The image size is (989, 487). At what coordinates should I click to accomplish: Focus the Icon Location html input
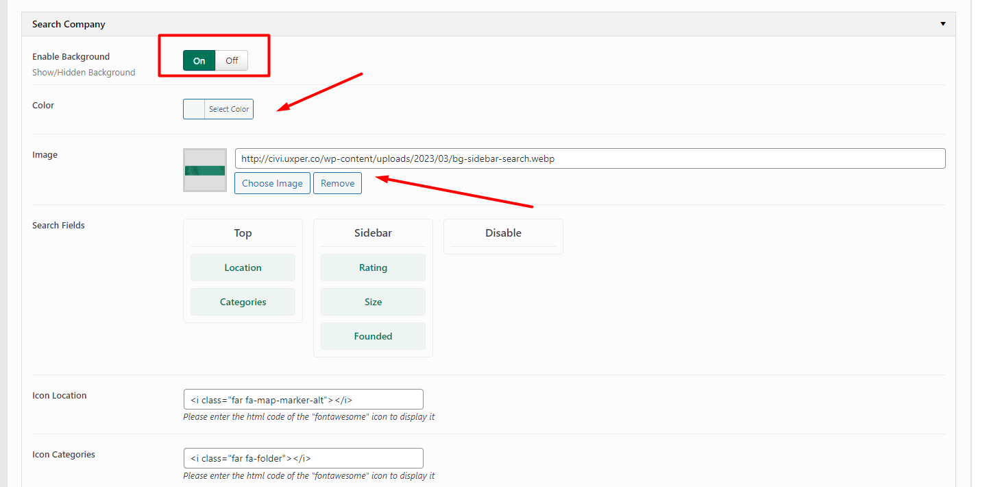[x=303, y=399]
